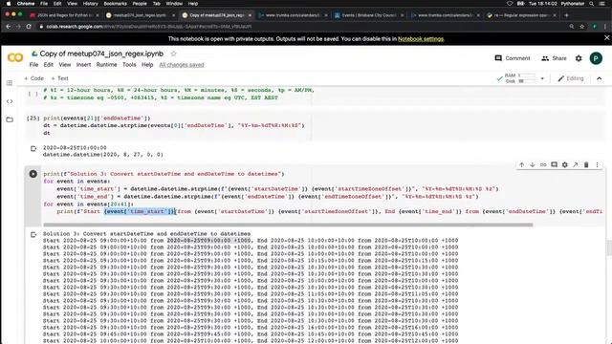Clear the Solution 3 cell output icon

[33, 234]
